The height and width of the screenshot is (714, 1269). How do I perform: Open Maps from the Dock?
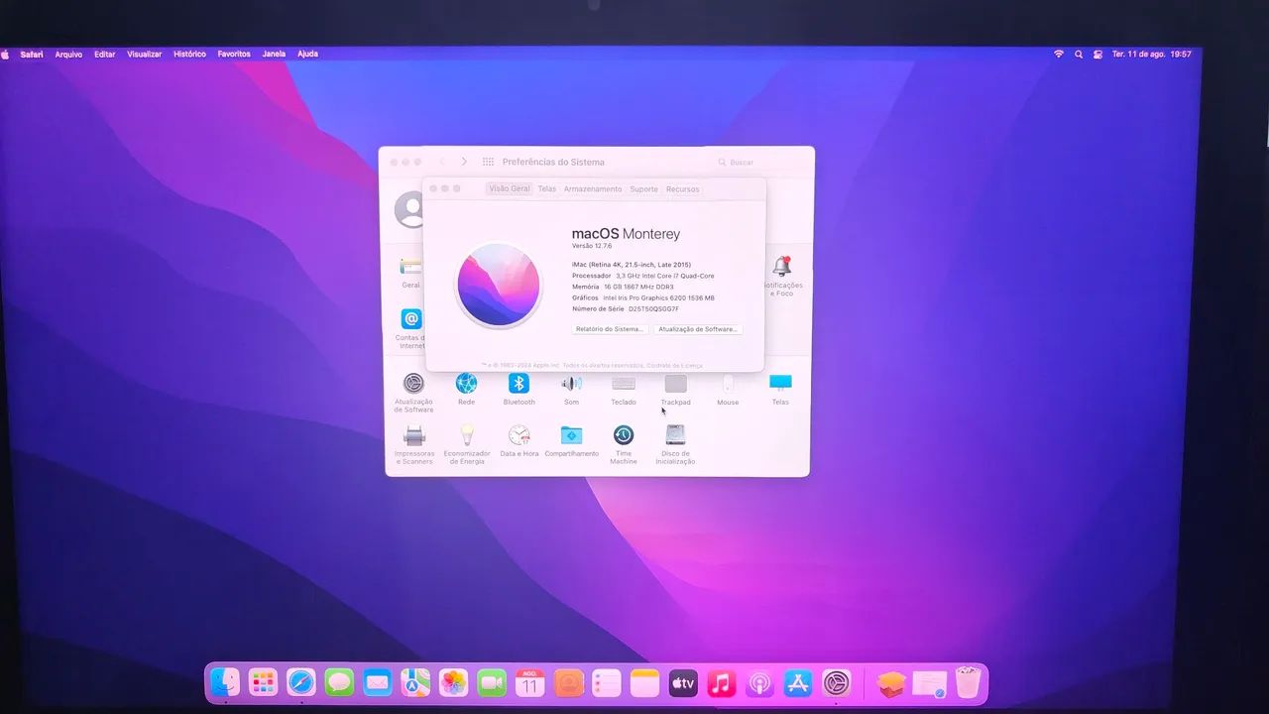point(415,682)
